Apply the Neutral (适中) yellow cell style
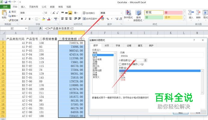 click(x=173, y=17)
